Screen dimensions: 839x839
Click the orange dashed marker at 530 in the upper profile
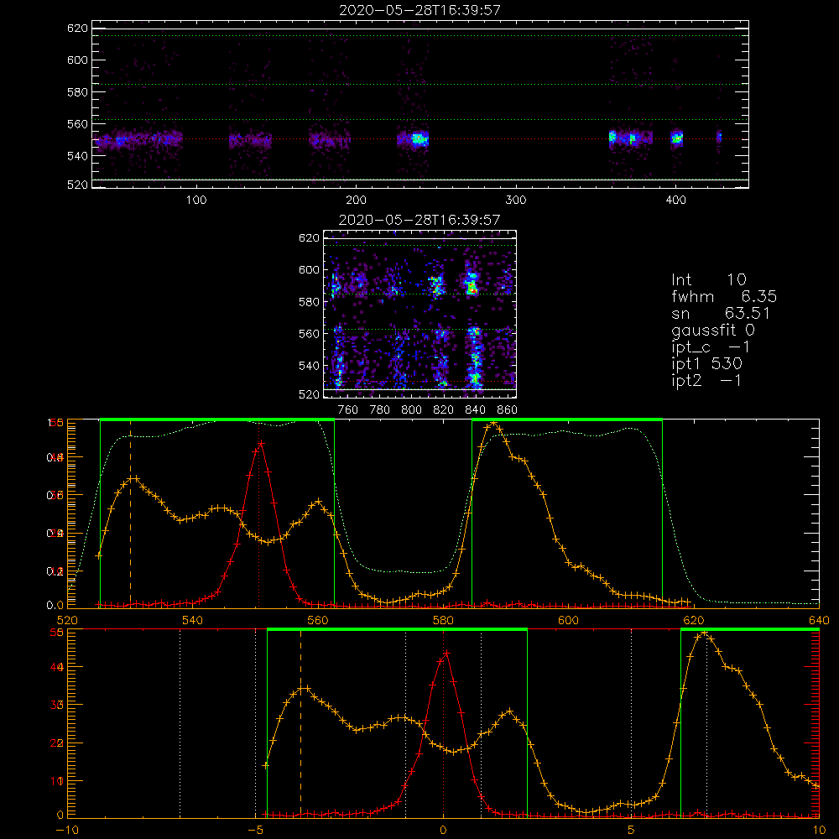131,513
